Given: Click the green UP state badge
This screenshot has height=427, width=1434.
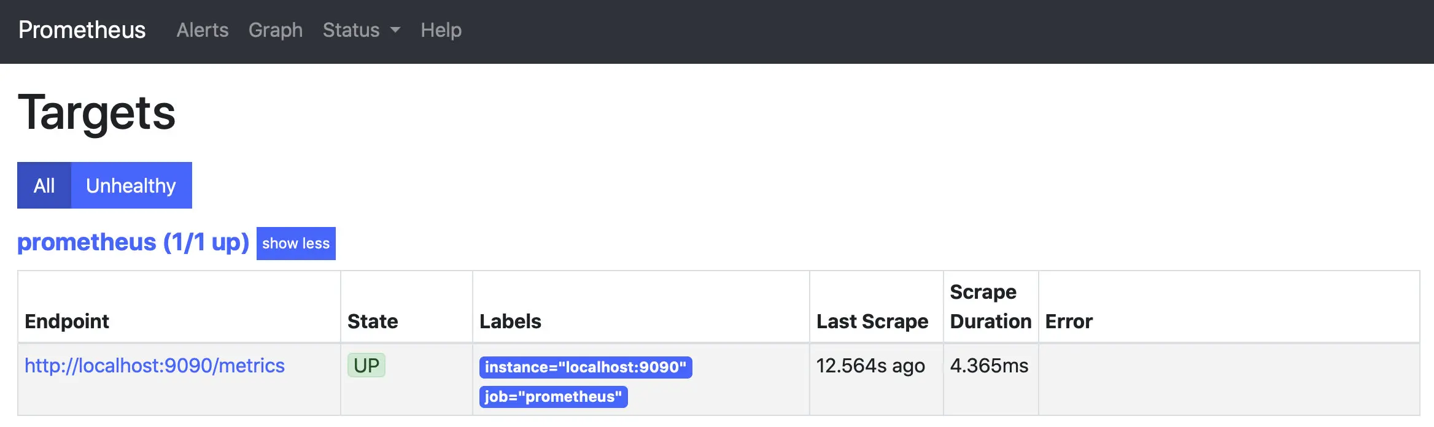Looking at the screenshot, I should coord(366,366).
